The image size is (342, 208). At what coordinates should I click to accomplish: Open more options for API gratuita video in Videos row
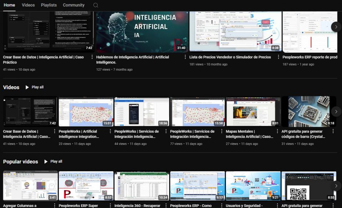tap(333, 132)
